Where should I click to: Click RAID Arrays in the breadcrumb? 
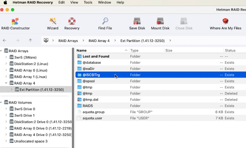click(68, 41)
